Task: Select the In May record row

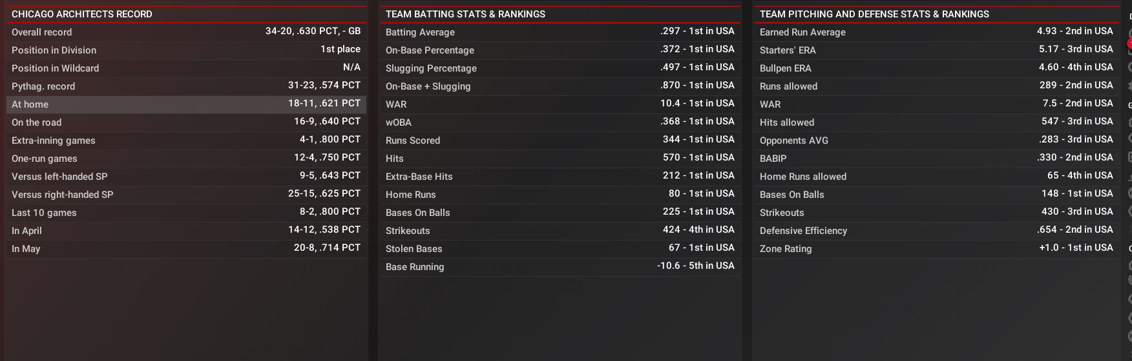Action: point(186,249)
